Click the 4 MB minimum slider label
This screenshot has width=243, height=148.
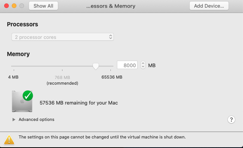tap(13, 77)
